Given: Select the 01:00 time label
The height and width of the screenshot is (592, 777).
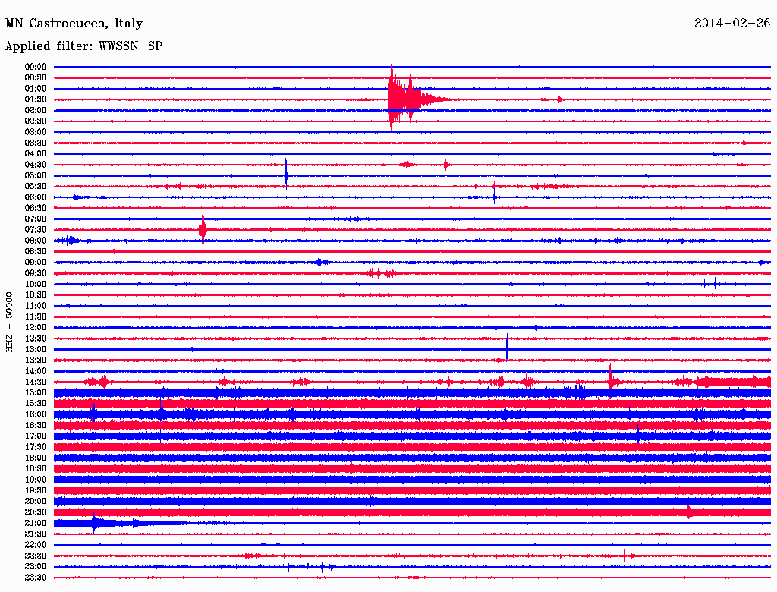Looking at the screenshot, I should click(x=35, y=88).
